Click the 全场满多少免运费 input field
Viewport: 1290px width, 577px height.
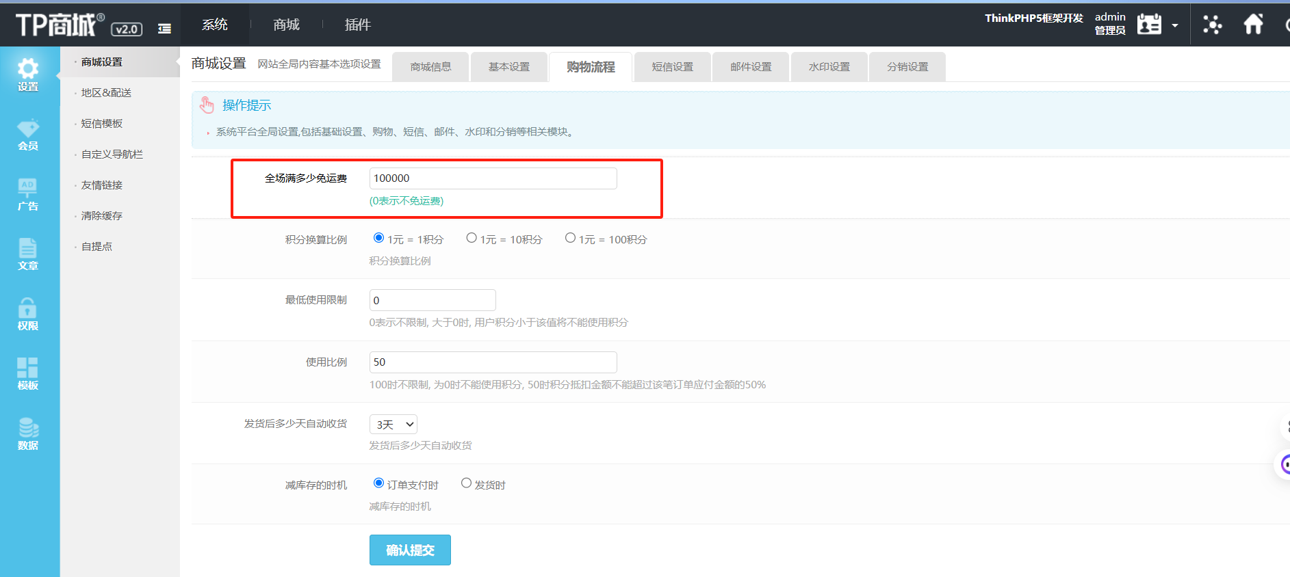[493, 178]
